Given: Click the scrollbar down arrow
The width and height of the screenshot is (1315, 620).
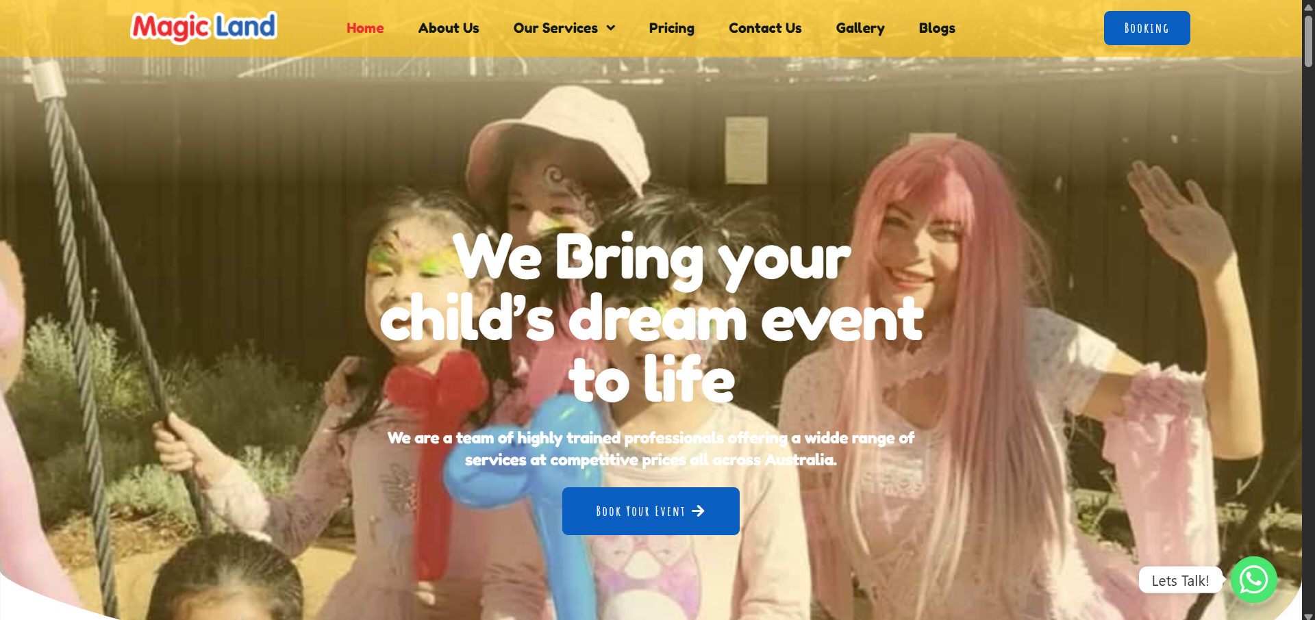Looking at the screenshot, I should pyautogui.click(x=1308, y=615).
